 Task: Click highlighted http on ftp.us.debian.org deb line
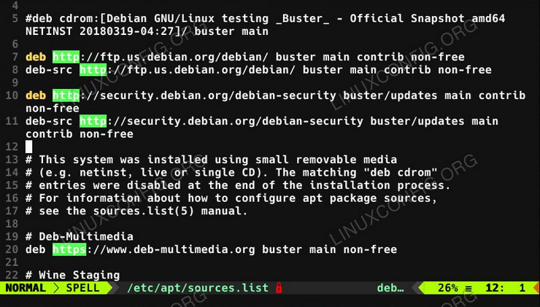pyautogui.click(x=66, y=57)
